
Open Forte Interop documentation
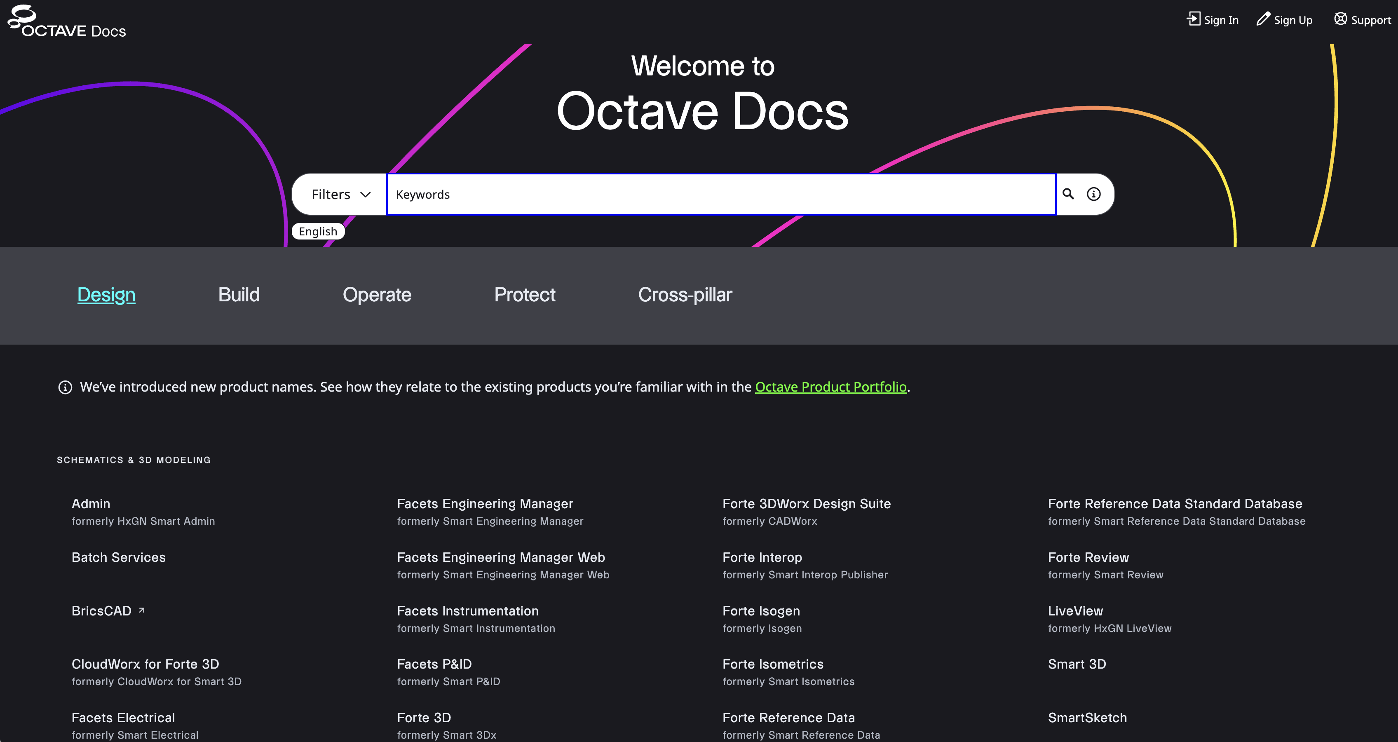tap(762, 557)
